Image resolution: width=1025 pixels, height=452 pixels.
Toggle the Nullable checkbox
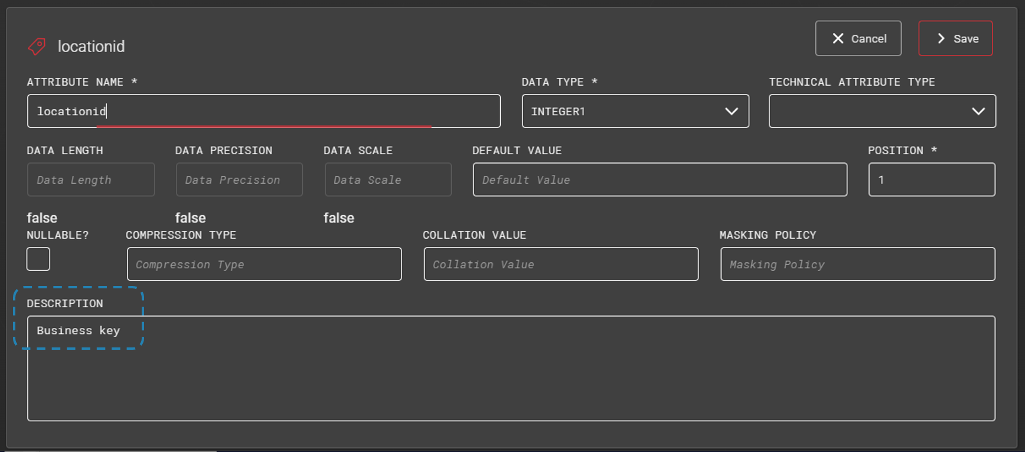point(38,259)
